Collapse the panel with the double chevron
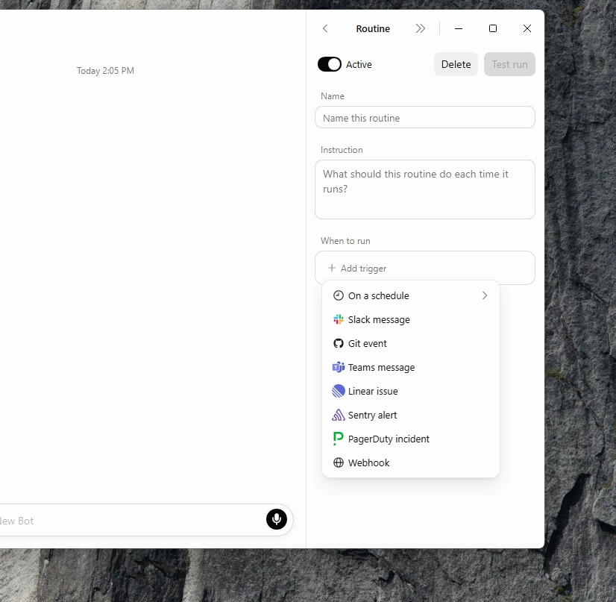The width and height of the screenshot is (616, 602). pyautogui.click(x=421, y=28)
